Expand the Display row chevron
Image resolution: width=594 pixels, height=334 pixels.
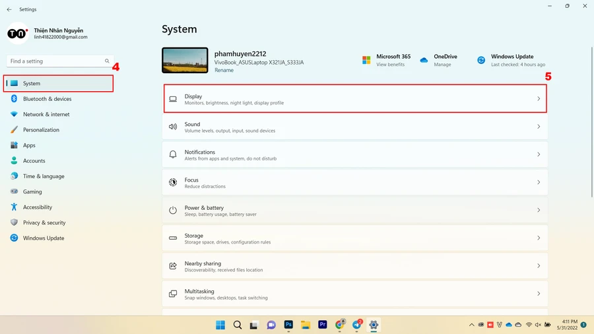pyautogui.click(x=539, y=98)
